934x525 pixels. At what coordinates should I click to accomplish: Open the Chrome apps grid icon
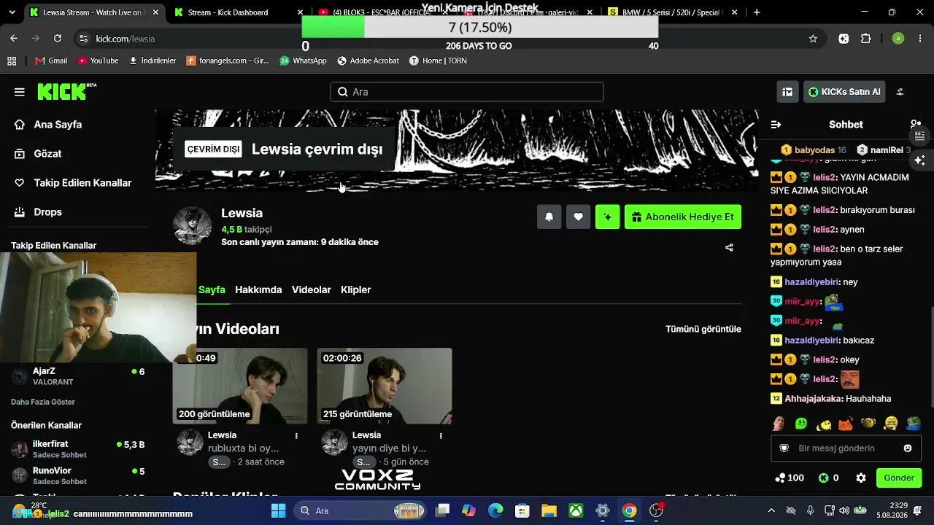point(12,61)
